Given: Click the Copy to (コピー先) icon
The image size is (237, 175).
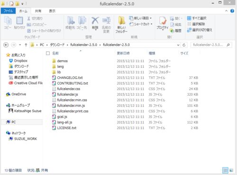Looking at the screenshot, I should point(82,23).
